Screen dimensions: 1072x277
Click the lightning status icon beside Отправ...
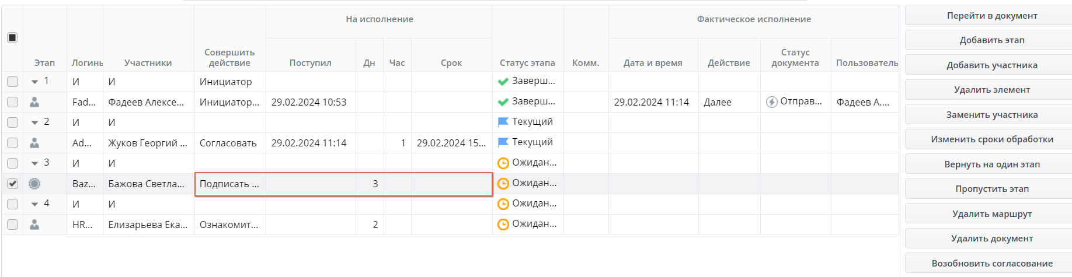[771, 102]
